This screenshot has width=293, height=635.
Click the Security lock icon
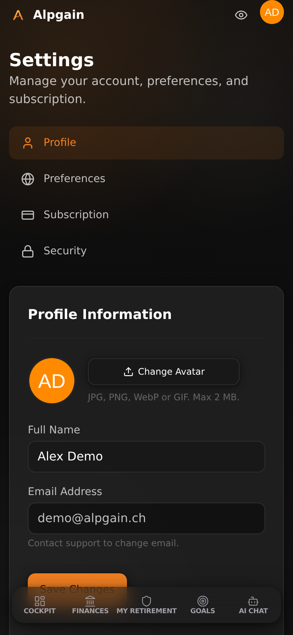click(x=28, y=251)
